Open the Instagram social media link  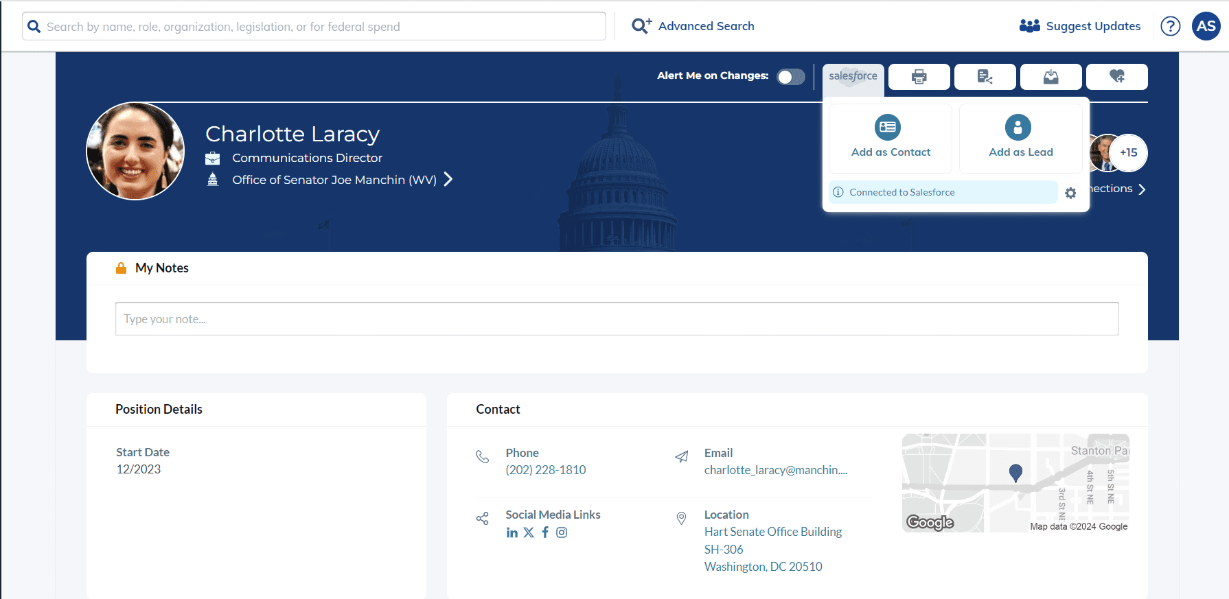tap(562, 532)
